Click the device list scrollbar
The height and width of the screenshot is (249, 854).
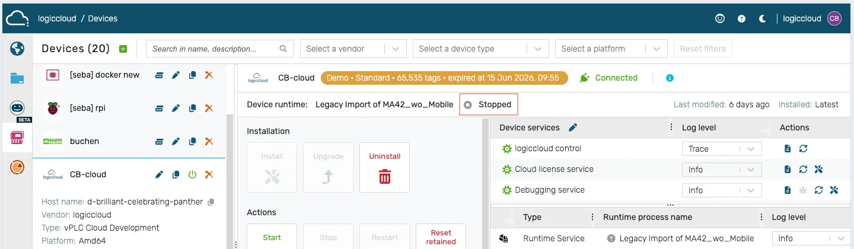pos(231,181)
